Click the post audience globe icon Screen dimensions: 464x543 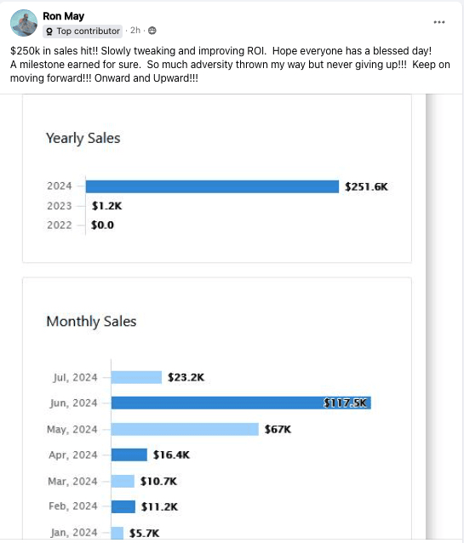coord(152,31)
